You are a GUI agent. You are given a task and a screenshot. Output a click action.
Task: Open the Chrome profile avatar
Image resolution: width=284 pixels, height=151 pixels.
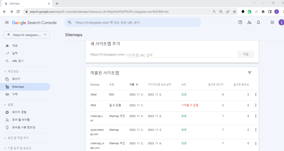coord(277,12)
